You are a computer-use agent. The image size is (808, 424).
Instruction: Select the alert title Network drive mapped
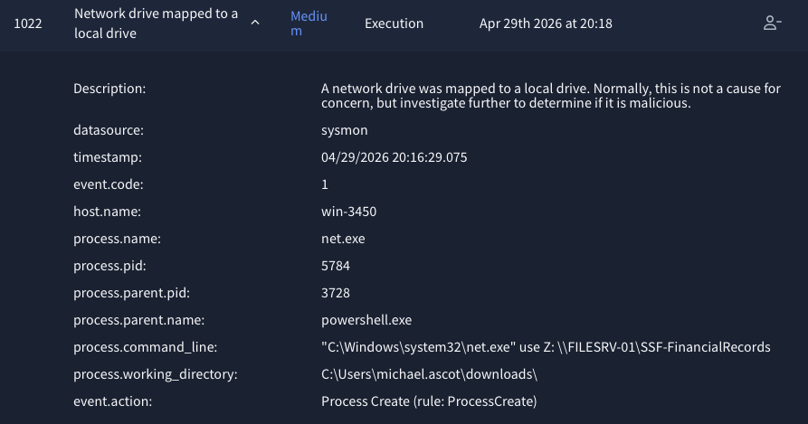(157, 24)
